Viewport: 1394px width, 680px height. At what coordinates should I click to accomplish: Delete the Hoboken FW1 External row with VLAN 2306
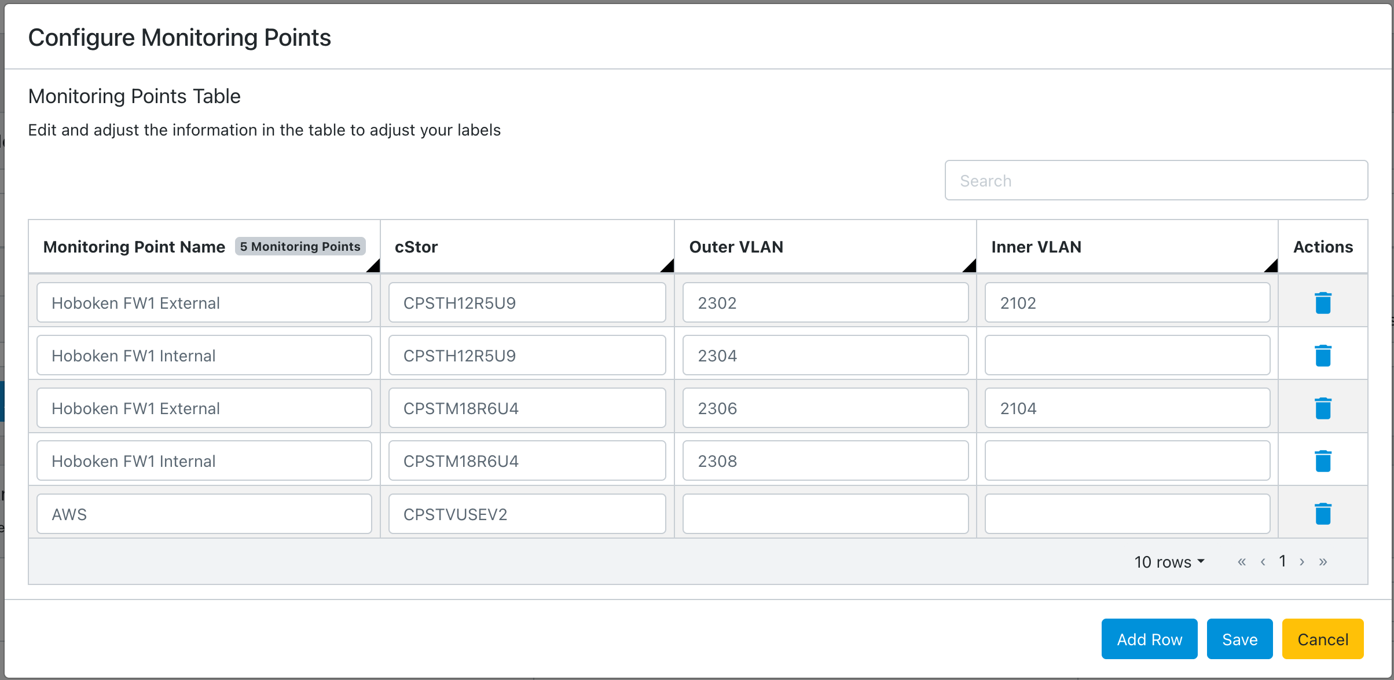1323,408
